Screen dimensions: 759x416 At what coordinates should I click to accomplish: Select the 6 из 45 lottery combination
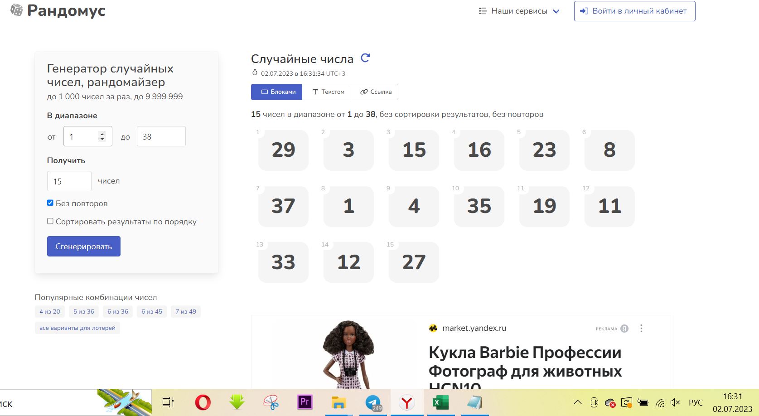(x=152, y=312)
